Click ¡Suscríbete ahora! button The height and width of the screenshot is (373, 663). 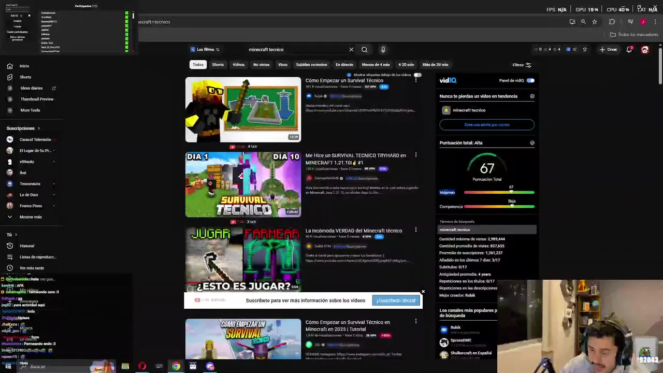[396, 300]
